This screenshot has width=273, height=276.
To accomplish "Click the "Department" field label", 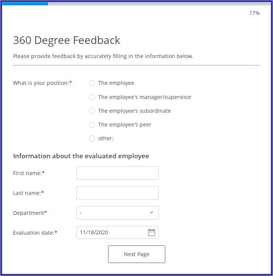I will [28, 213].
